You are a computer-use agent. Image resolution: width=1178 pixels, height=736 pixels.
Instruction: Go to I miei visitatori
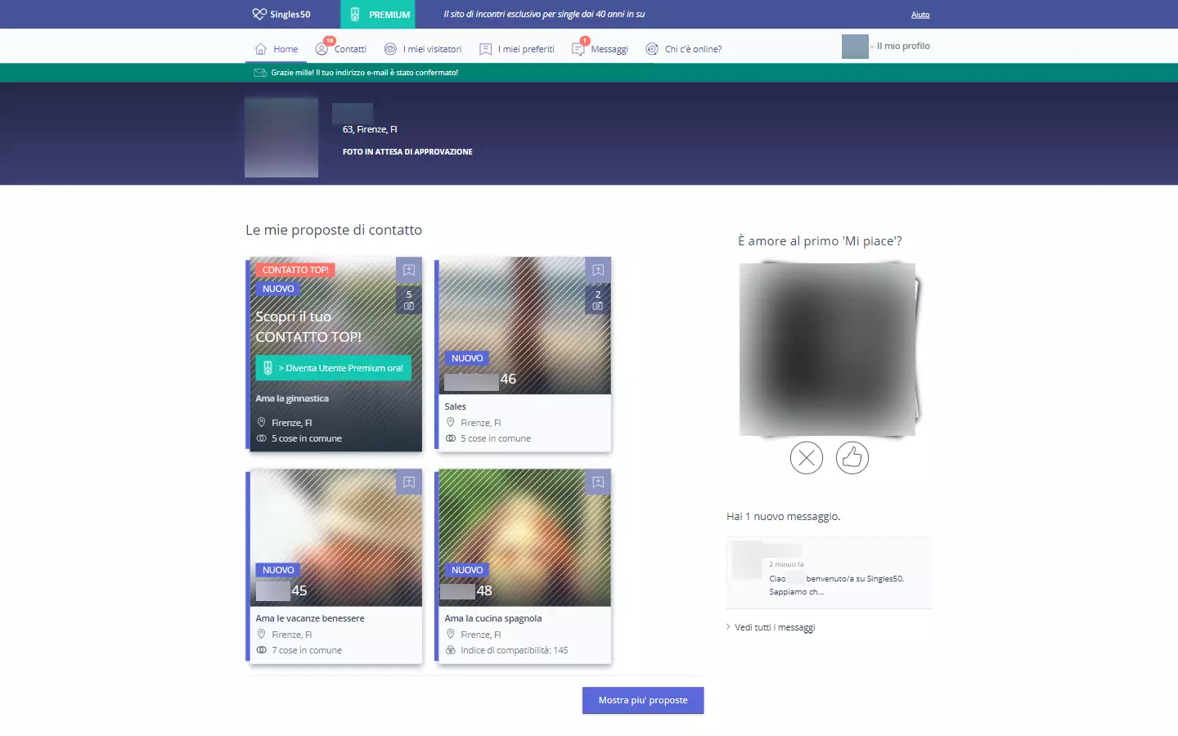click(x=423, y=49)
